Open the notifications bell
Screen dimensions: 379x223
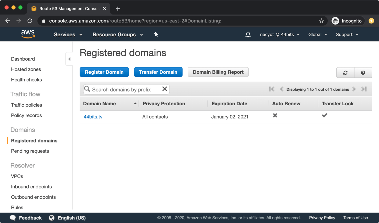click(248, 35)
